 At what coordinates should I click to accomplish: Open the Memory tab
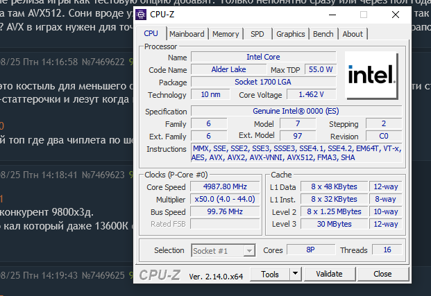(x=226, y=34)
